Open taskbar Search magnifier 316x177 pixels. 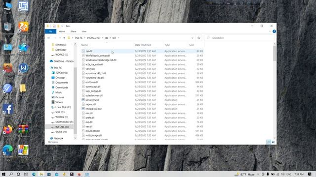11,174
